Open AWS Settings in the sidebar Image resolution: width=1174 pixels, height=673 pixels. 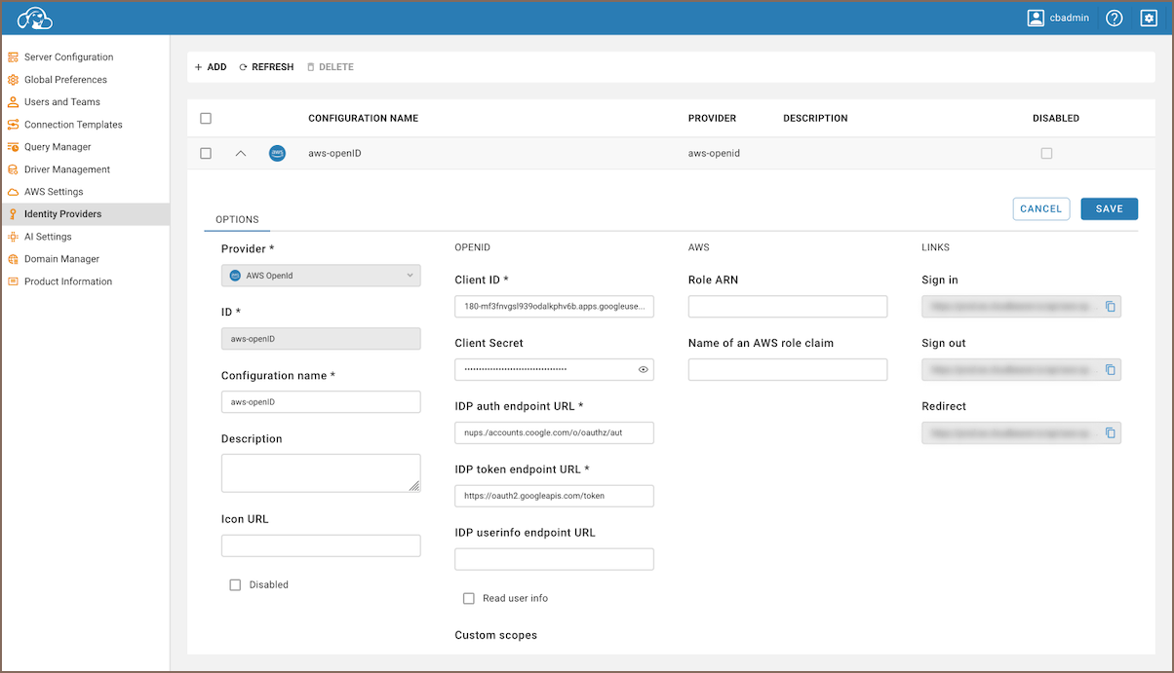click(x=54, y=192)
